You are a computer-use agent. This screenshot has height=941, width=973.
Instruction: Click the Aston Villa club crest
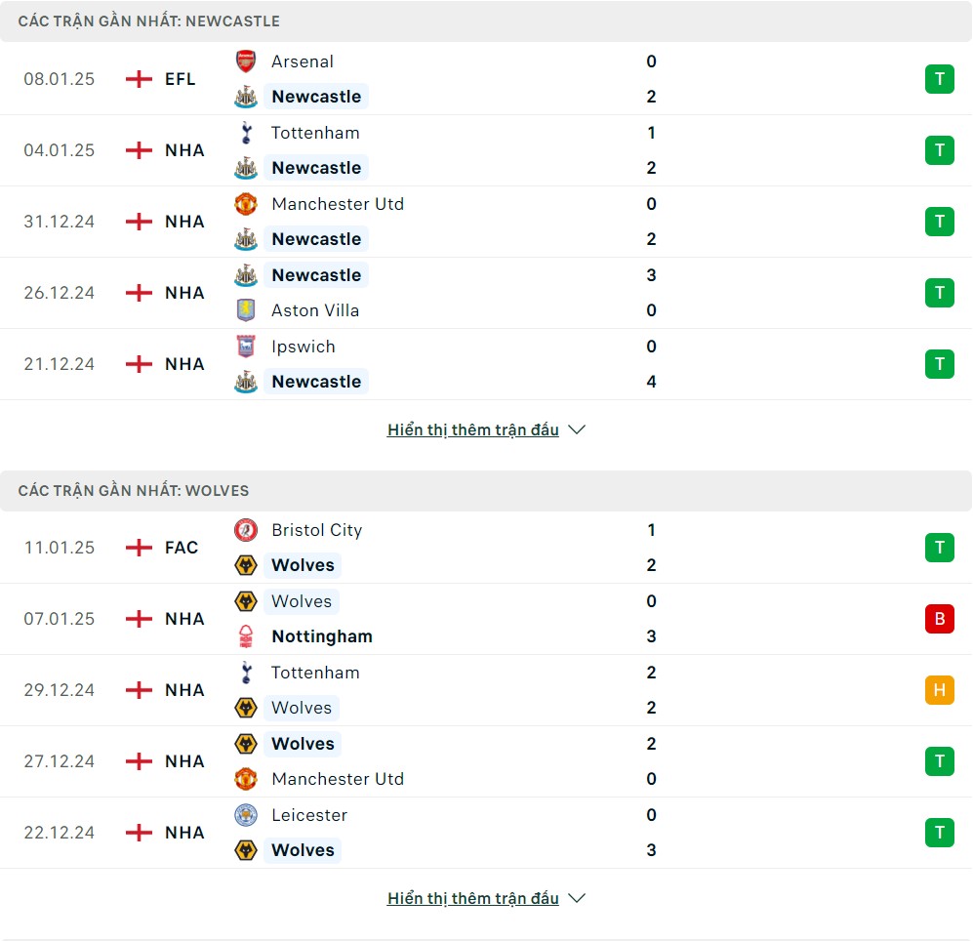pos(246,310)
